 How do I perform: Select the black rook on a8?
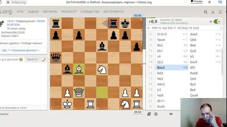56,23
